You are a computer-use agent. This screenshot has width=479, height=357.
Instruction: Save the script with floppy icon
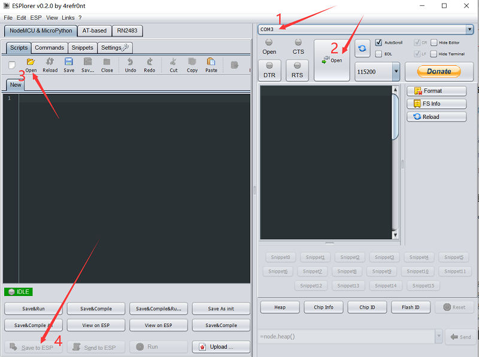(x=69, y=65)
